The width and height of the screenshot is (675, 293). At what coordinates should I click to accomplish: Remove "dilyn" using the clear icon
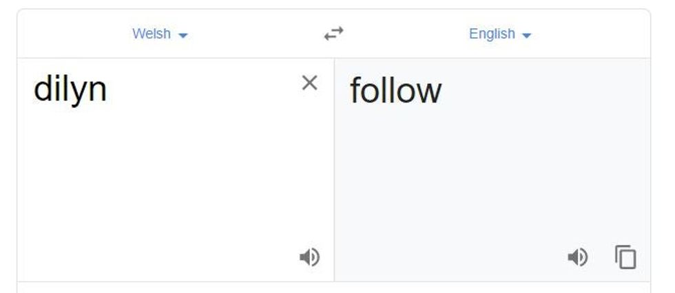tap(310, 83)
